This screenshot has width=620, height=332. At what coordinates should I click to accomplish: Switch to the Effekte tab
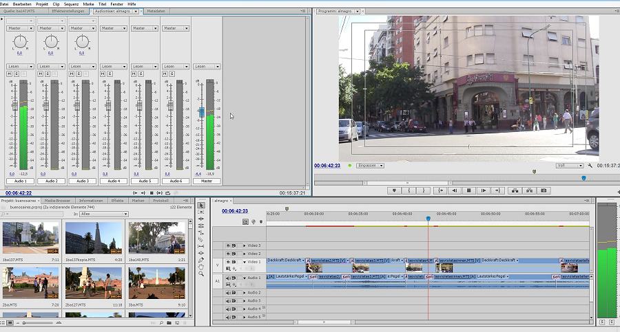117,201
